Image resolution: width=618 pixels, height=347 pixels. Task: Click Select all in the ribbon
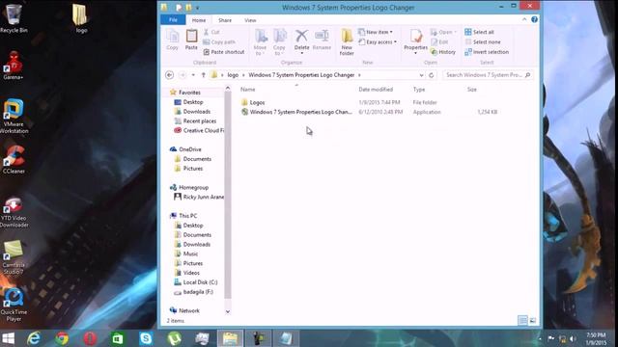pos(479,32)
